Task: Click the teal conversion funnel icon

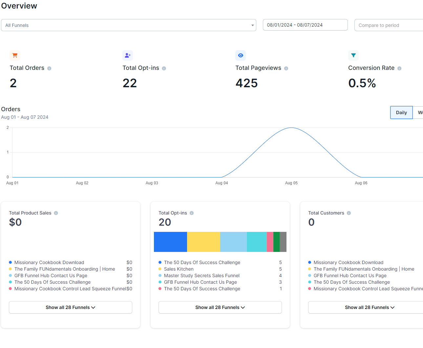Action: click(x=353, y=55)
